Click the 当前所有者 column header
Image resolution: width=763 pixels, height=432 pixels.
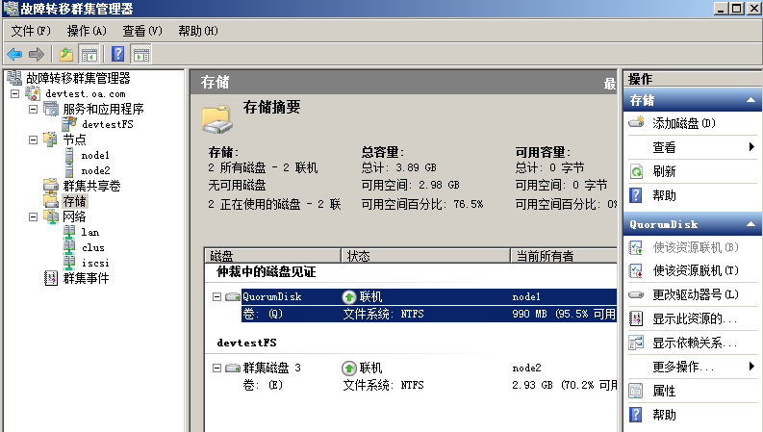tap(564, 256)
